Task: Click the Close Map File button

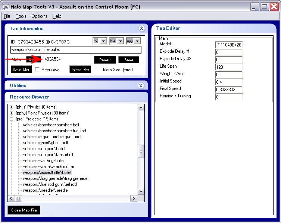Action: point(24,210)
